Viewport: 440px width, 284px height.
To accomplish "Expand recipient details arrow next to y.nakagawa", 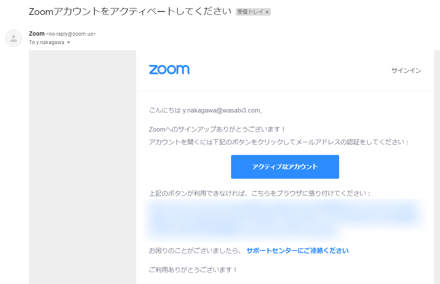I will [x=69, y=42].
